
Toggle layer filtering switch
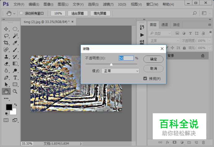[210, 33]
